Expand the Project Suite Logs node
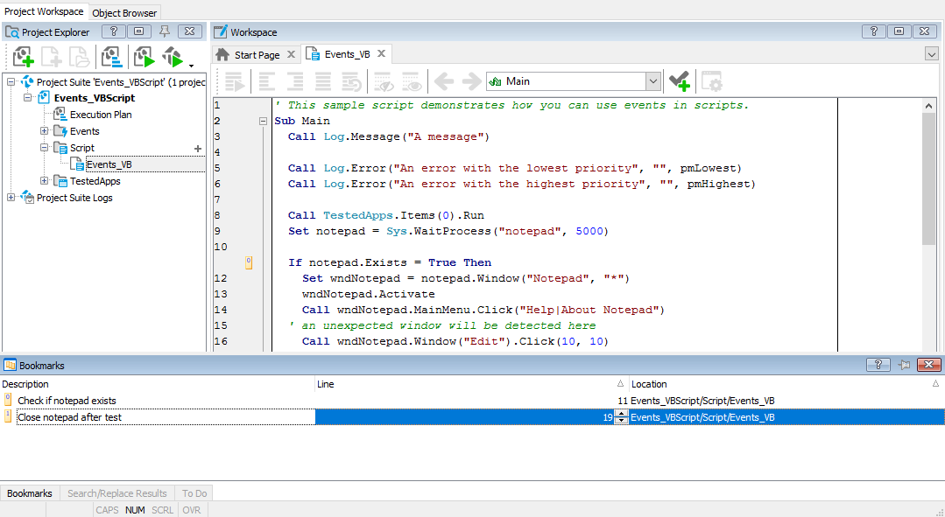 [11, 198]
